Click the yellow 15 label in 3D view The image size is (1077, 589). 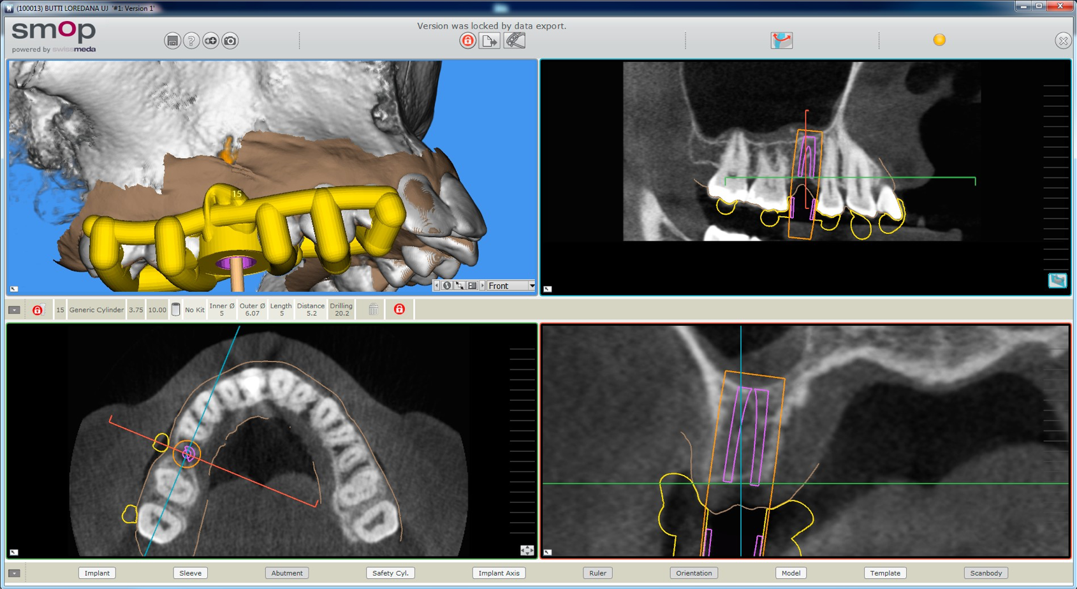coord(237,194)
